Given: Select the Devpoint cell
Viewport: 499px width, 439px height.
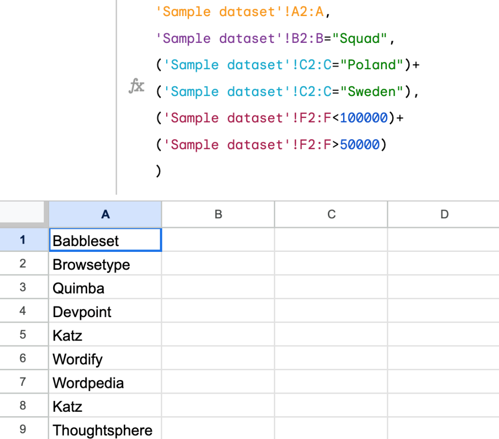Looking at the screenshot, I should pos(105,312).
